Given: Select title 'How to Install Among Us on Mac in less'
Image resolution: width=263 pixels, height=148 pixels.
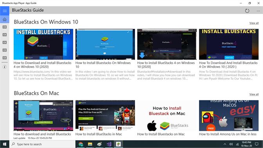Looking at the screenshot, I should pyautogui.click(x=228, y=134).
